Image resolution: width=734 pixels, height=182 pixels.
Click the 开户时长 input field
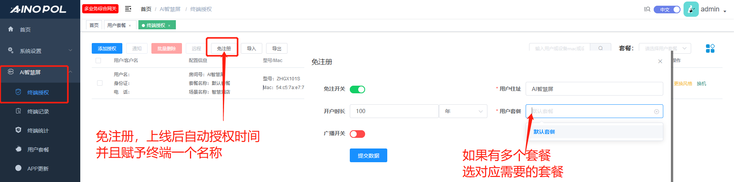[x=394, y=111]
